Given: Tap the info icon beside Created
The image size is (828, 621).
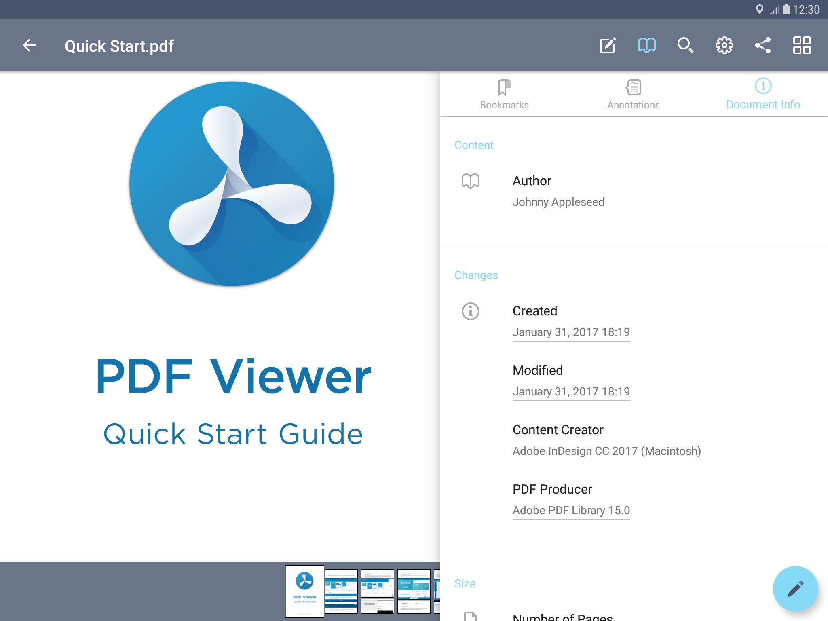Looking at the screenshot, I should (x=470, y=311).
